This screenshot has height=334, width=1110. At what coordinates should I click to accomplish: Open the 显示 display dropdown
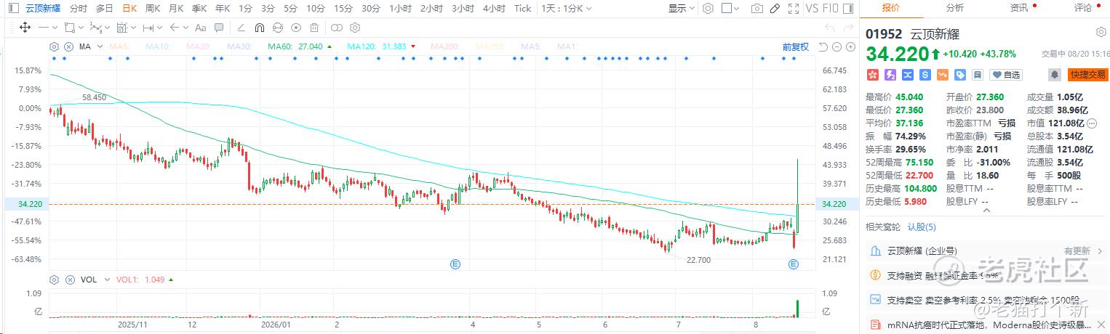681,9
